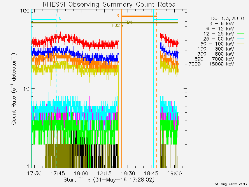This screenshot has height=187, width=249.
Task: Click the 'Det 1,3, Att 0' legend header
Action: click(x=228, y=18)
